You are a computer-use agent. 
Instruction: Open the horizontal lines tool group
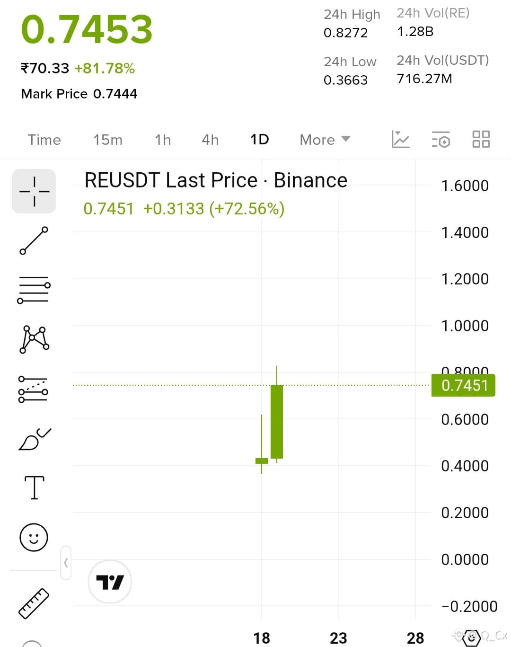pyautogui.click(x=34, y=290)
